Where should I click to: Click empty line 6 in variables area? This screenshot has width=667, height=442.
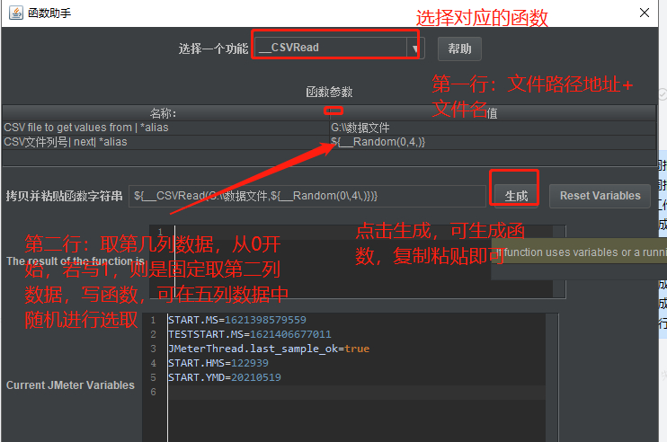357,392
